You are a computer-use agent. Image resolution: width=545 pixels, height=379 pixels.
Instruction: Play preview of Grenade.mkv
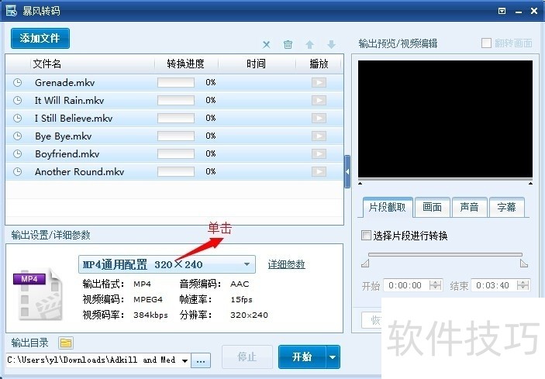point(319,83)
